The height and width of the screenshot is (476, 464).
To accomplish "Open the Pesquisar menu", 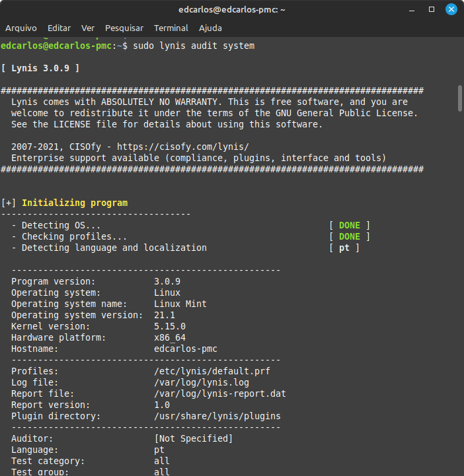I will pyautogui.click(x=124, y=28).
